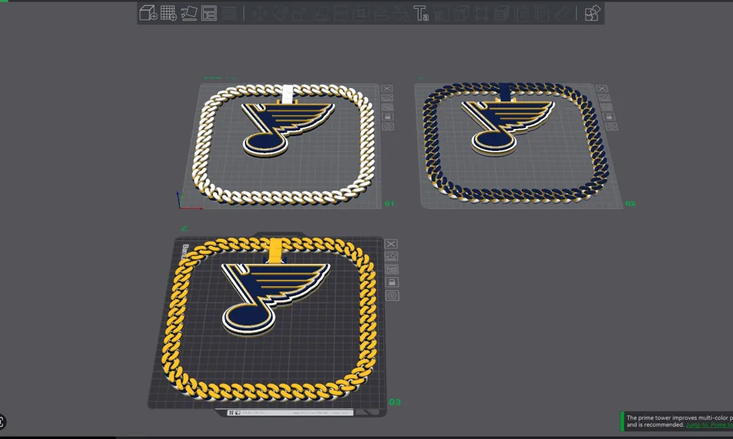Click the Add model cube icon

pos(148,13)
